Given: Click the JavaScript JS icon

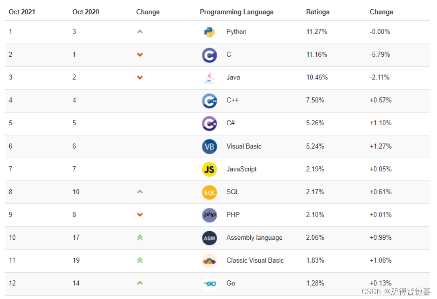Looking at the screenshot, I should (x=209, y=169).
